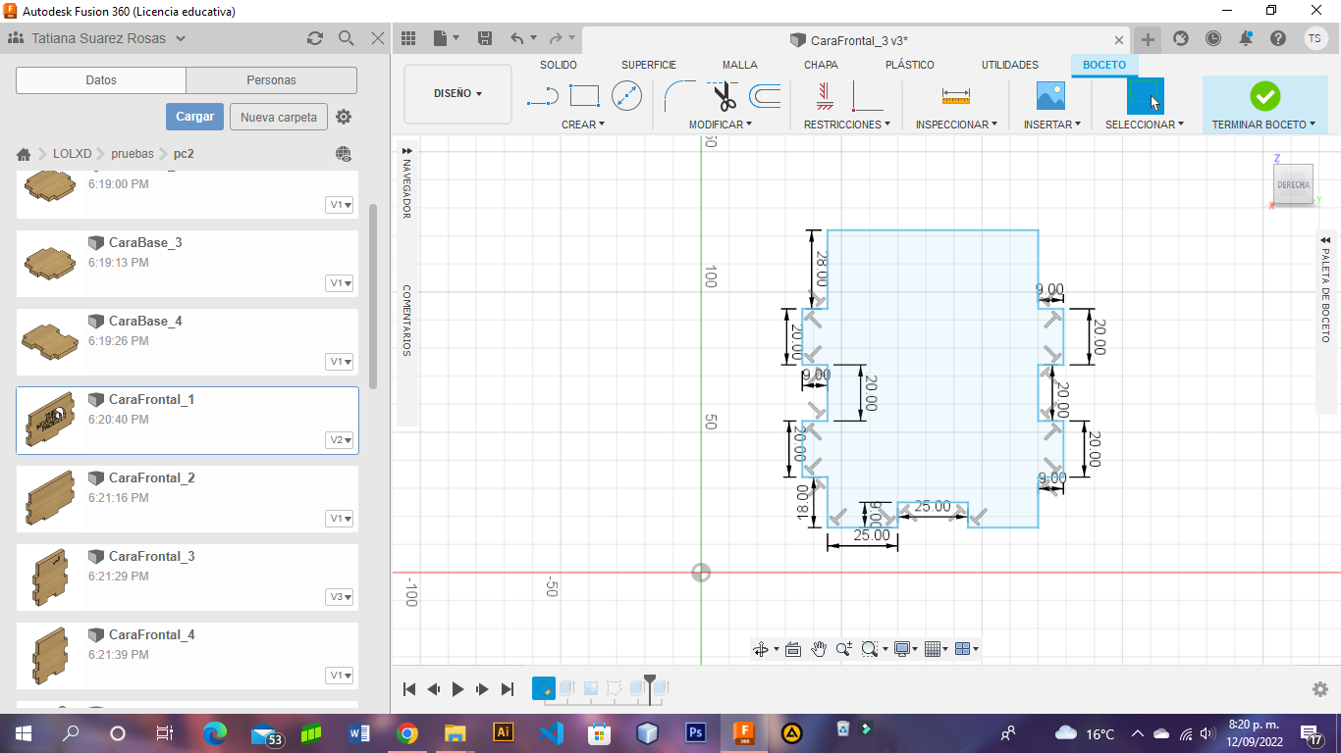The height and width of the screenshot is (753, 1341).
Task: Open the Help question mark menu
Action: pyautogui.click(x=1277, y=38)
